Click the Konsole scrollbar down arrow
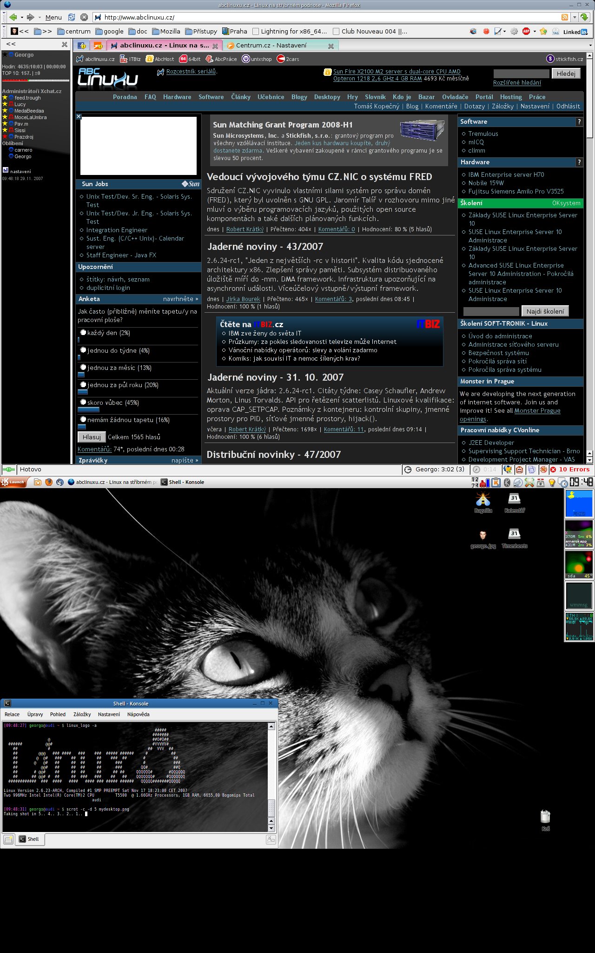Viewport: 595px width, 953px height. pos(272,828)
